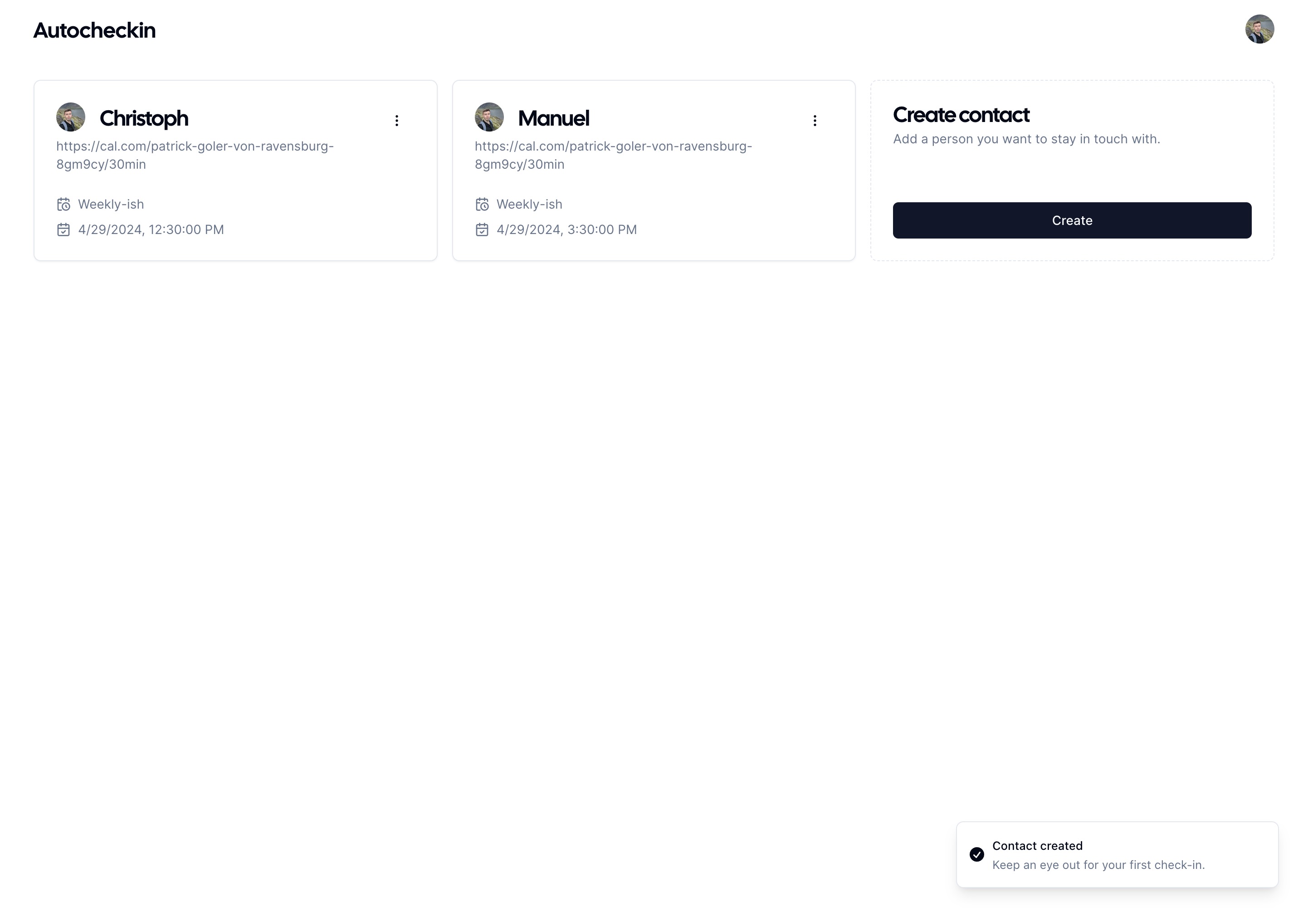Click the calendar date icon on Christoph's card
1308x917 pixels.
(x=64, y=229)
